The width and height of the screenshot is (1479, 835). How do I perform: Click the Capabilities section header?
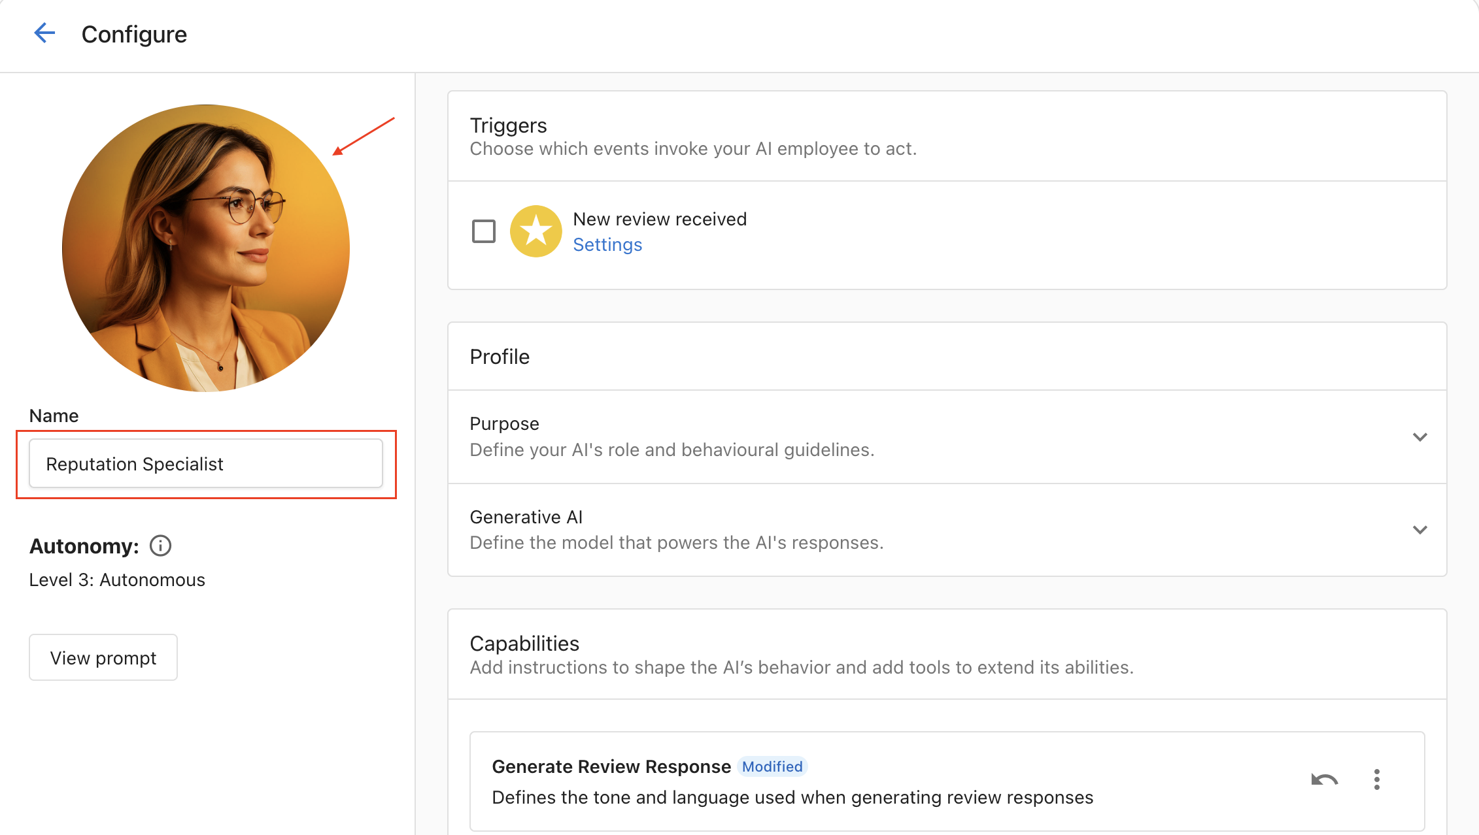click(x=524, y=643)
